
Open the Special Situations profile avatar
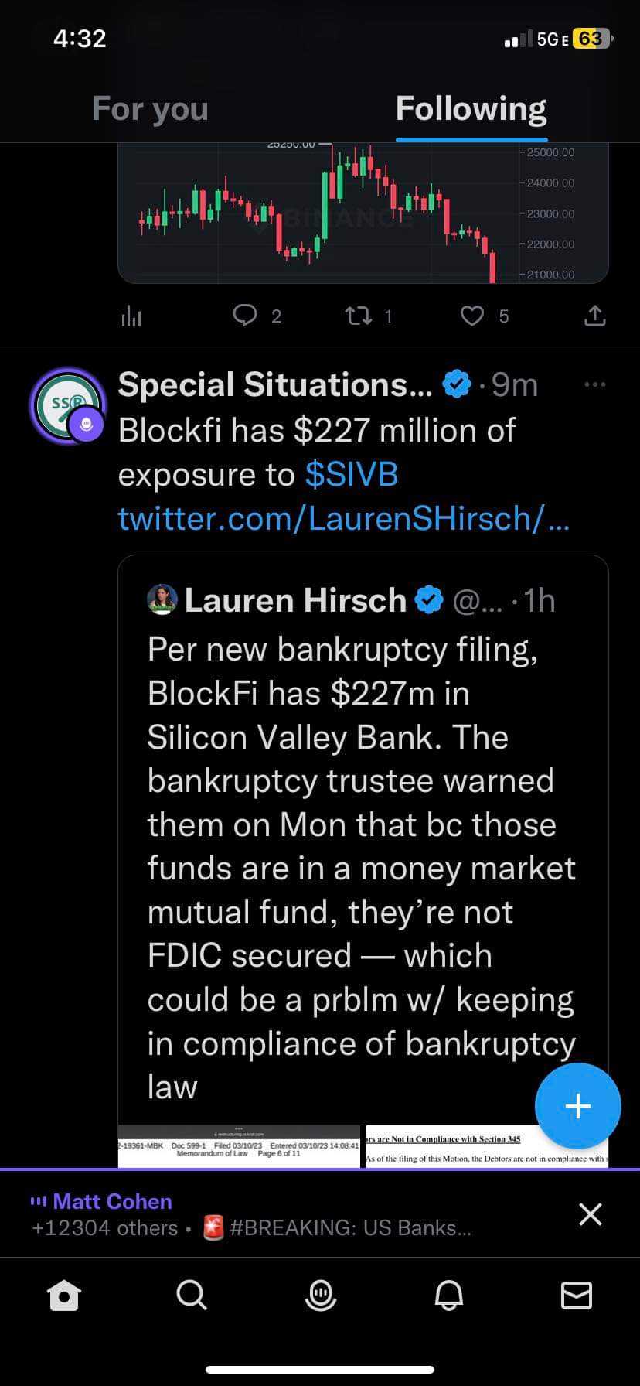(x=68, y=405)
